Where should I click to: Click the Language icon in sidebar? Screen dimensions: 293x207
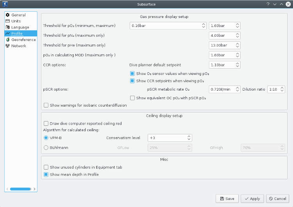pyautogui.click(x=7, y=27)
